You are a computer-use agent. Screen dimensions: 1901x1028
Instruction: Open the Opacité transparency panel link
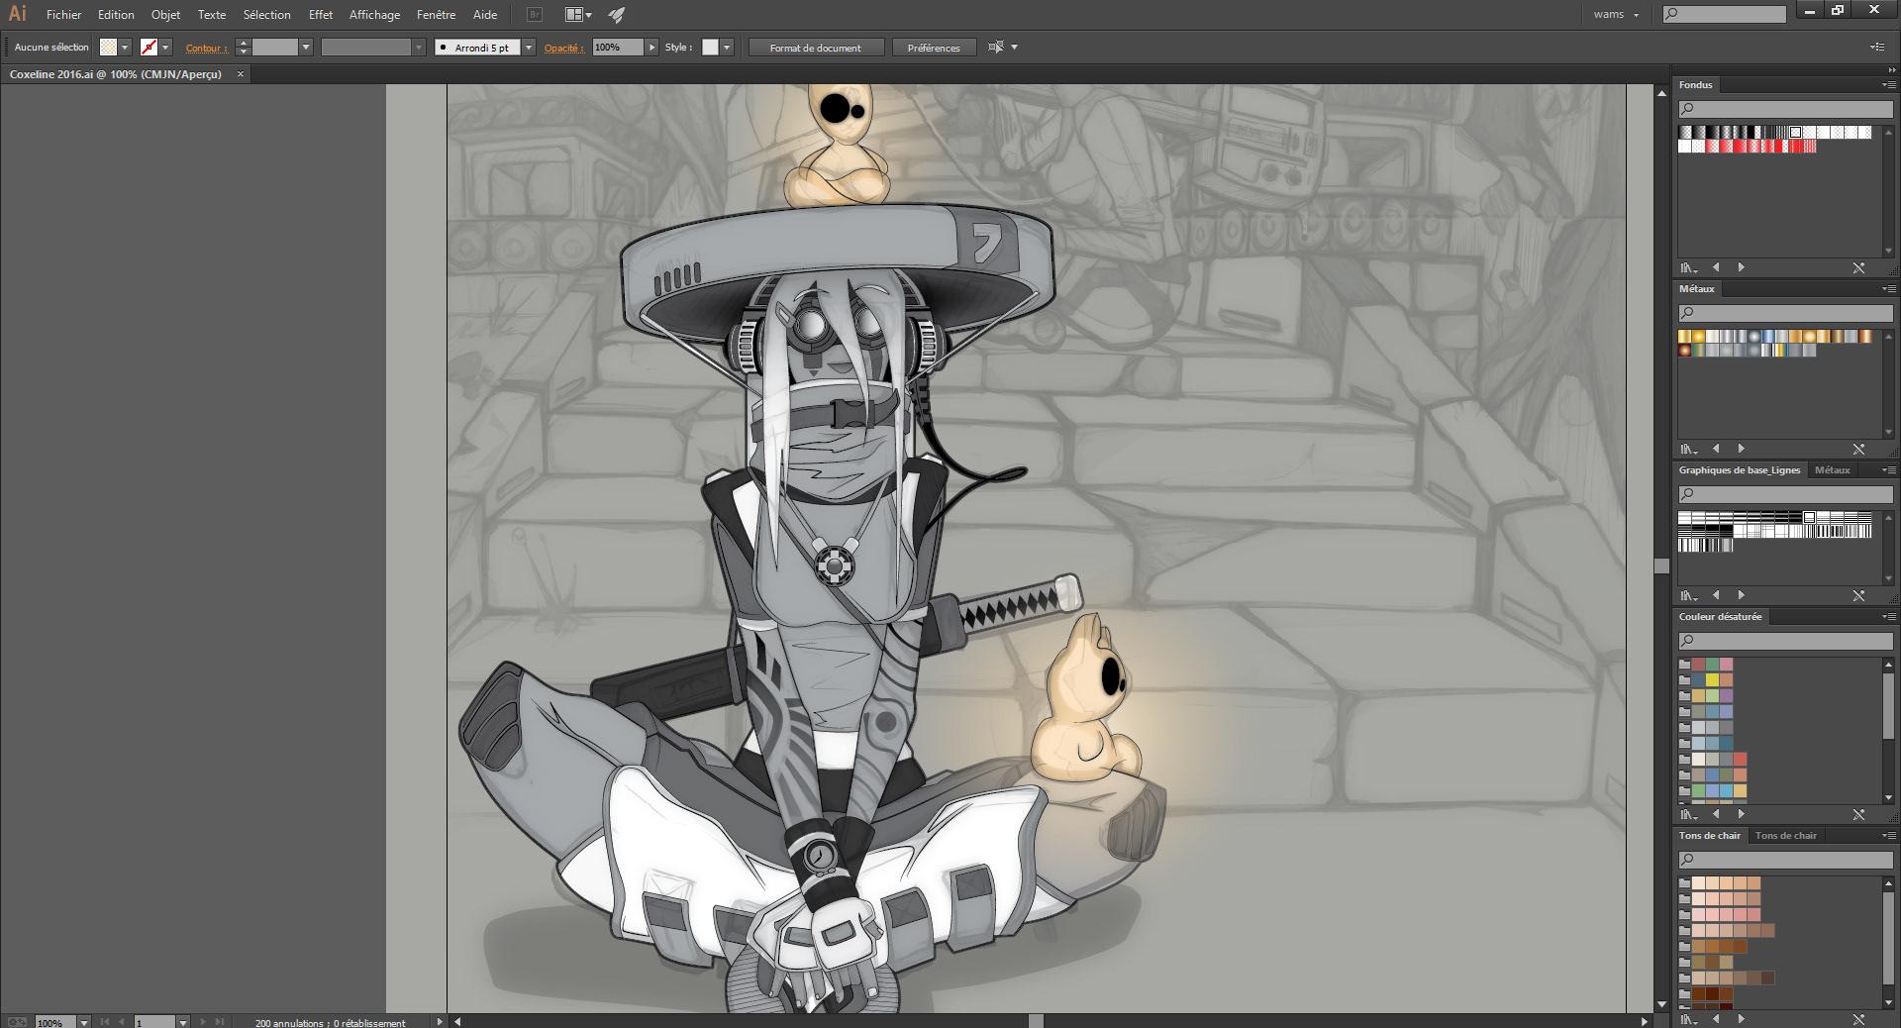tap(563, 48)
